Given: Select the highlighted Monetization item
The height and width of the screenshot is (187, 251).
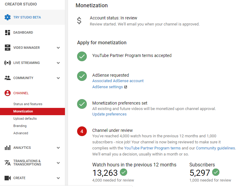Looking at the screenshot, I should (x=32, y=112).
